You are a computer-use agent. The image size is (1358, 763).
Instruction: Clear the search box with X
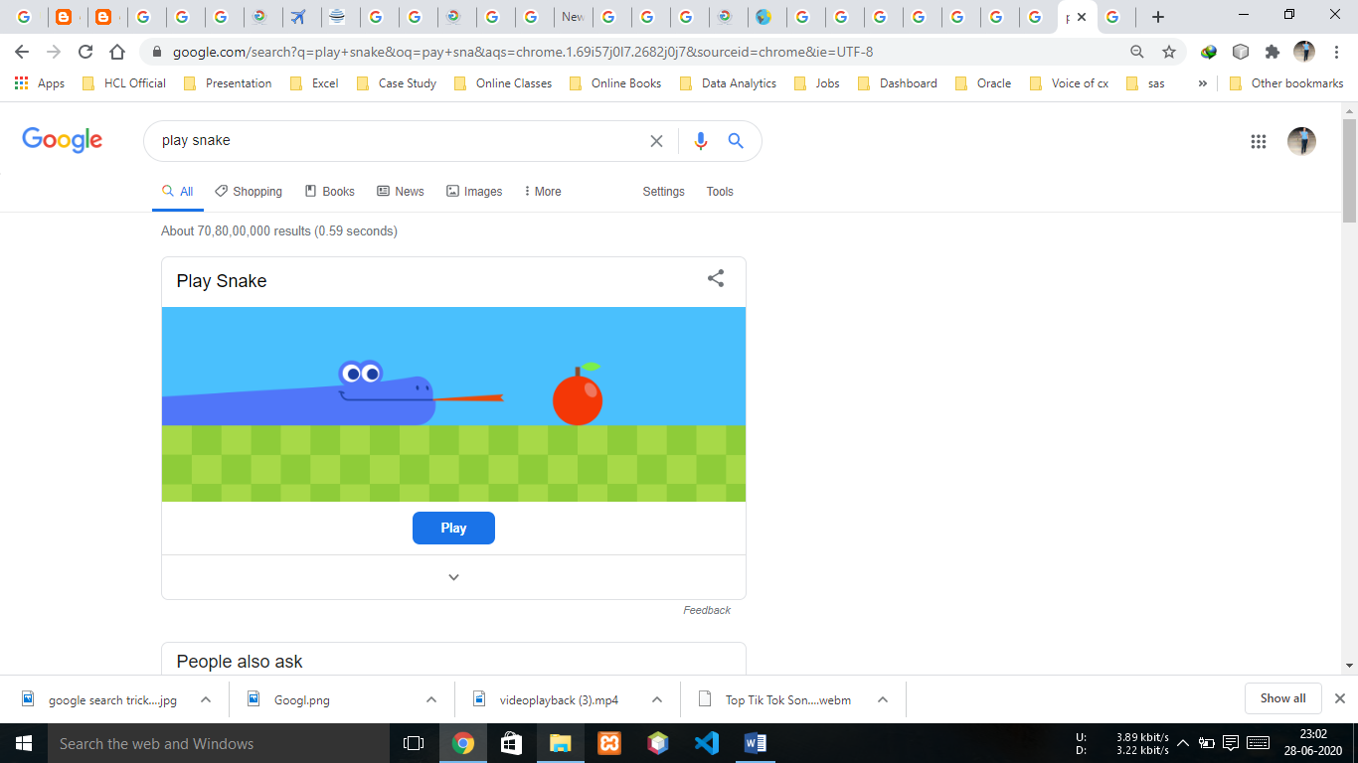point(656,141)
